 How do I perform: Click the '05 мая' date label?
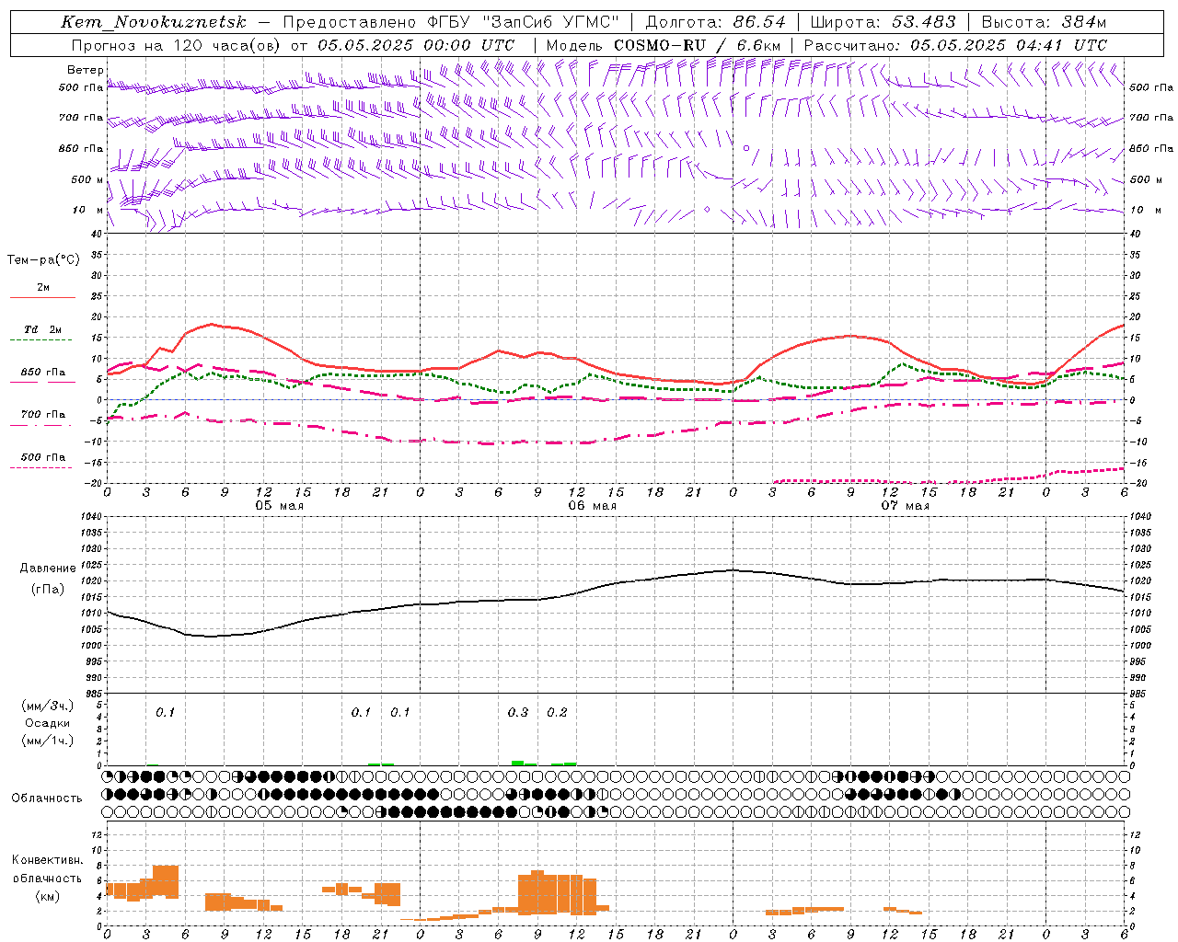[x=280, y=506]
